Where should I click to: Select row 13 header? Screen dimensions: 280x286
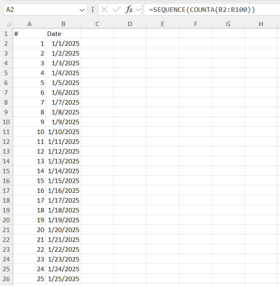(x=6, y=151)
